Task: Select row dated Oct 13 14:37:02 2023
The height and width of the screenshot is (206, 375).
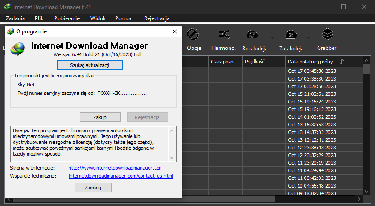Action: pos(312,132)
